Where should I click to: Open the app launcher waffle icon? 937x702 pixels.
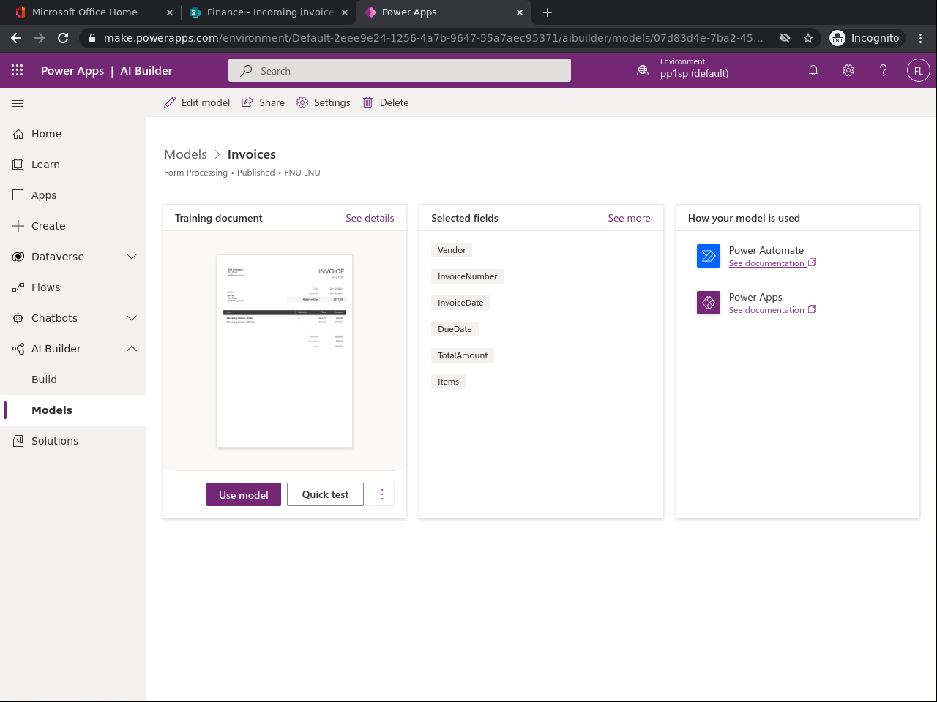(x=18, y=70)
